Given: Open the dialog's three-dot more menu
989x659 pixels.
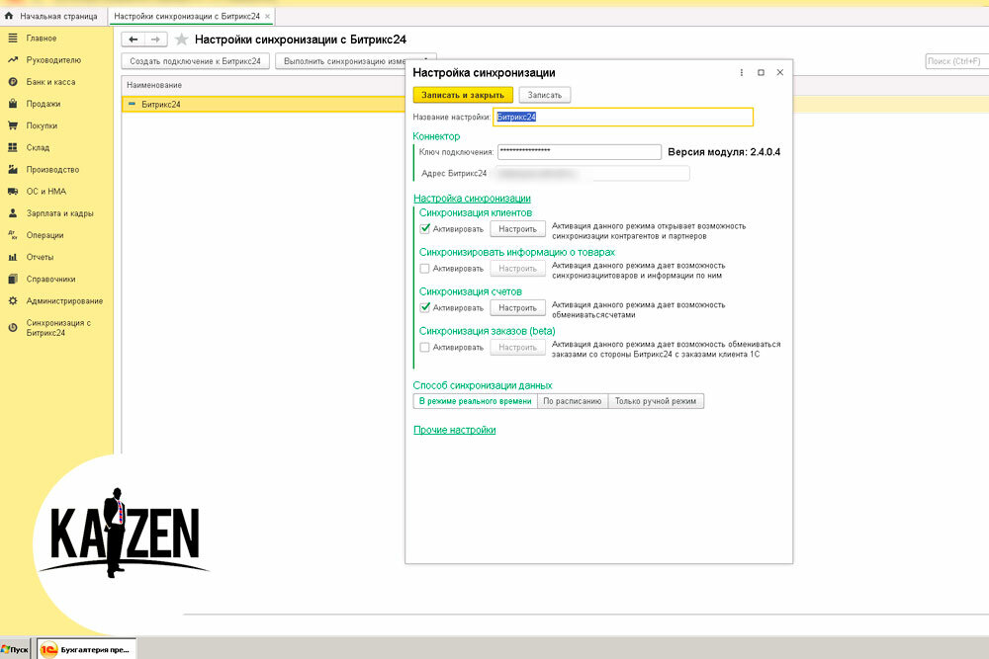Looking at the screenshot, I should click(741, 73).
